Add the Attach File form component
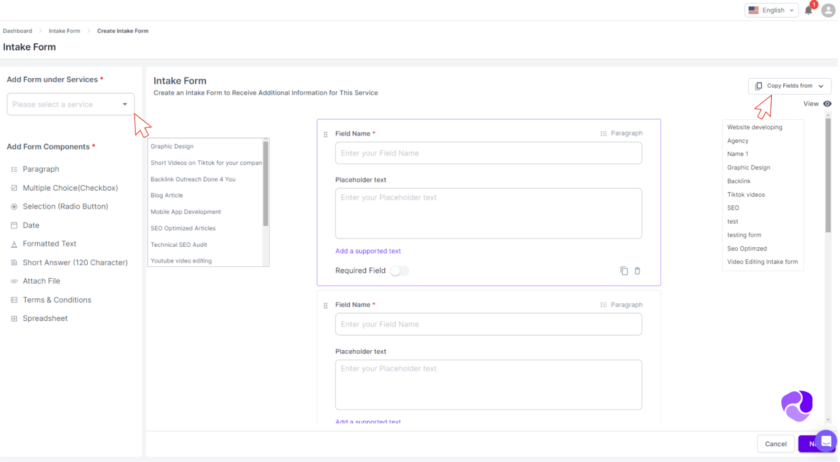Viewport: 840px width, 462px height. coord(41,281)
